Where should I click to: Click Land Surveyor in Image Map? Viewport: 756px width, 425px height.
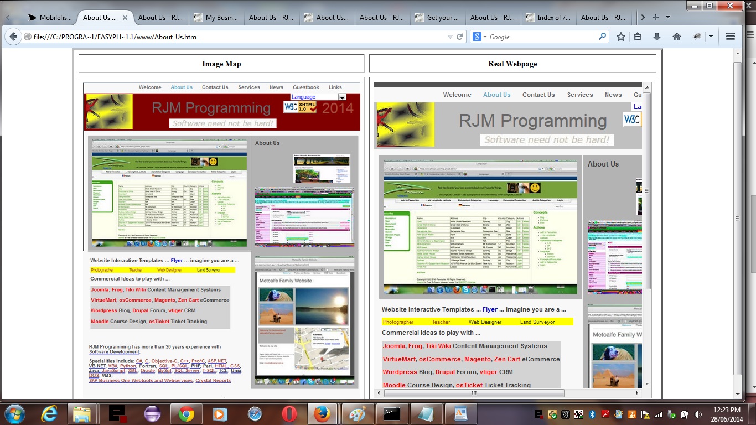[209, 270]
